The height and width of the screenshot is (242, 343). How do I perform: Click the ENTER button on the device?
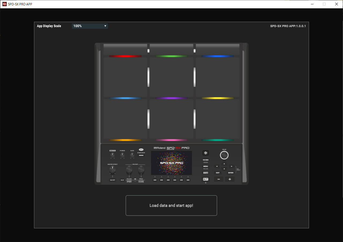230,173
